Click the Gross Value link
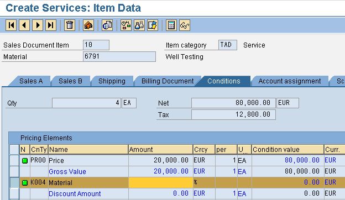Screen dimensions: 345x200 click(x=67, y=172)
